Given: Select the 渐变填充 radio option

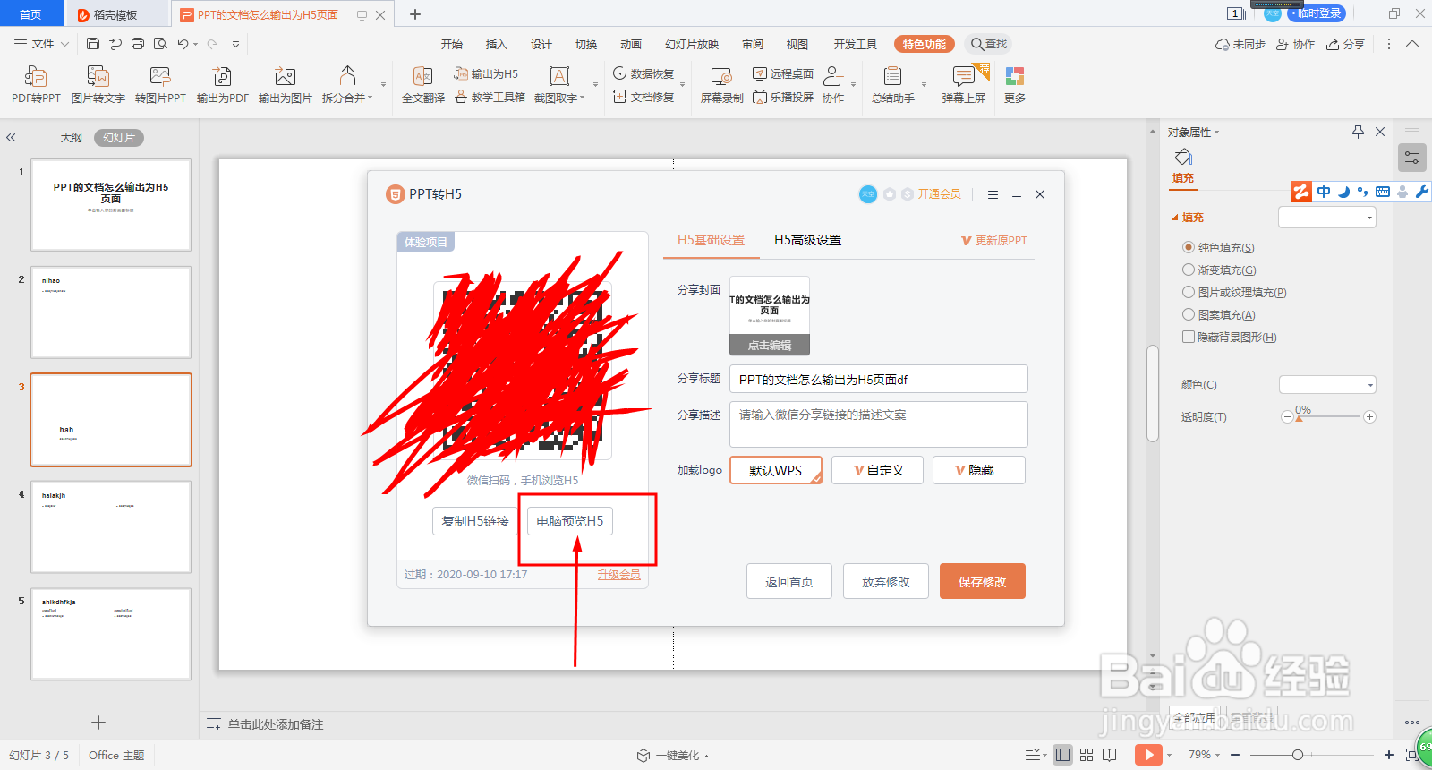Looking at the screenshot, I should (1189, 269).
